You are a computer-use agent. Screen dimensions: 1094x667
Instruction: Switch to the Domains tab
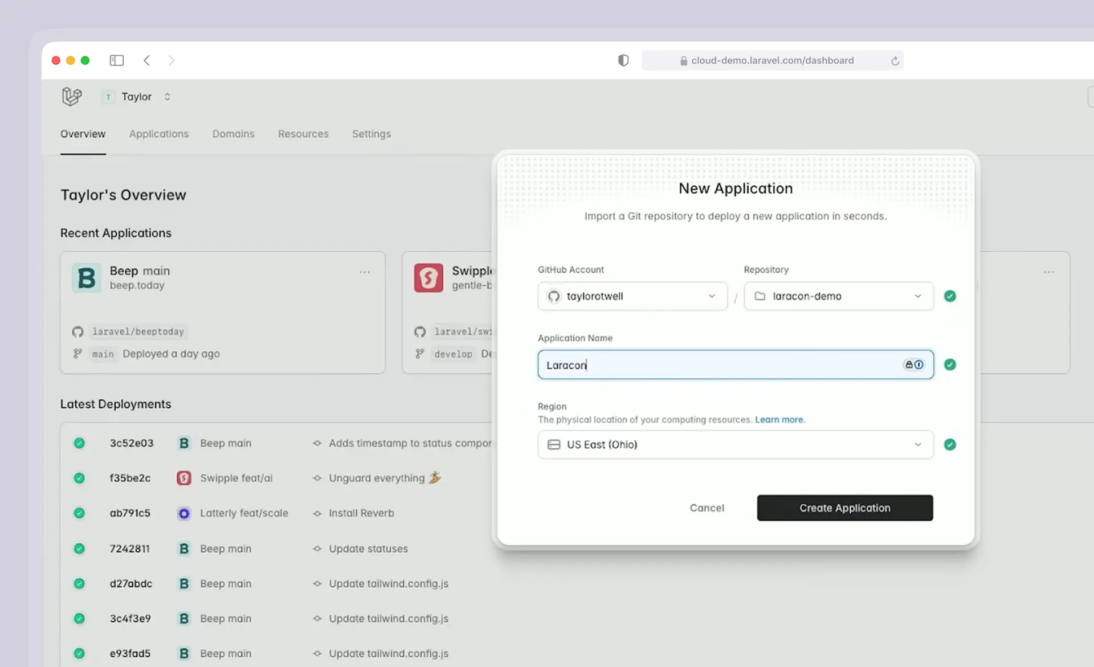234,134
